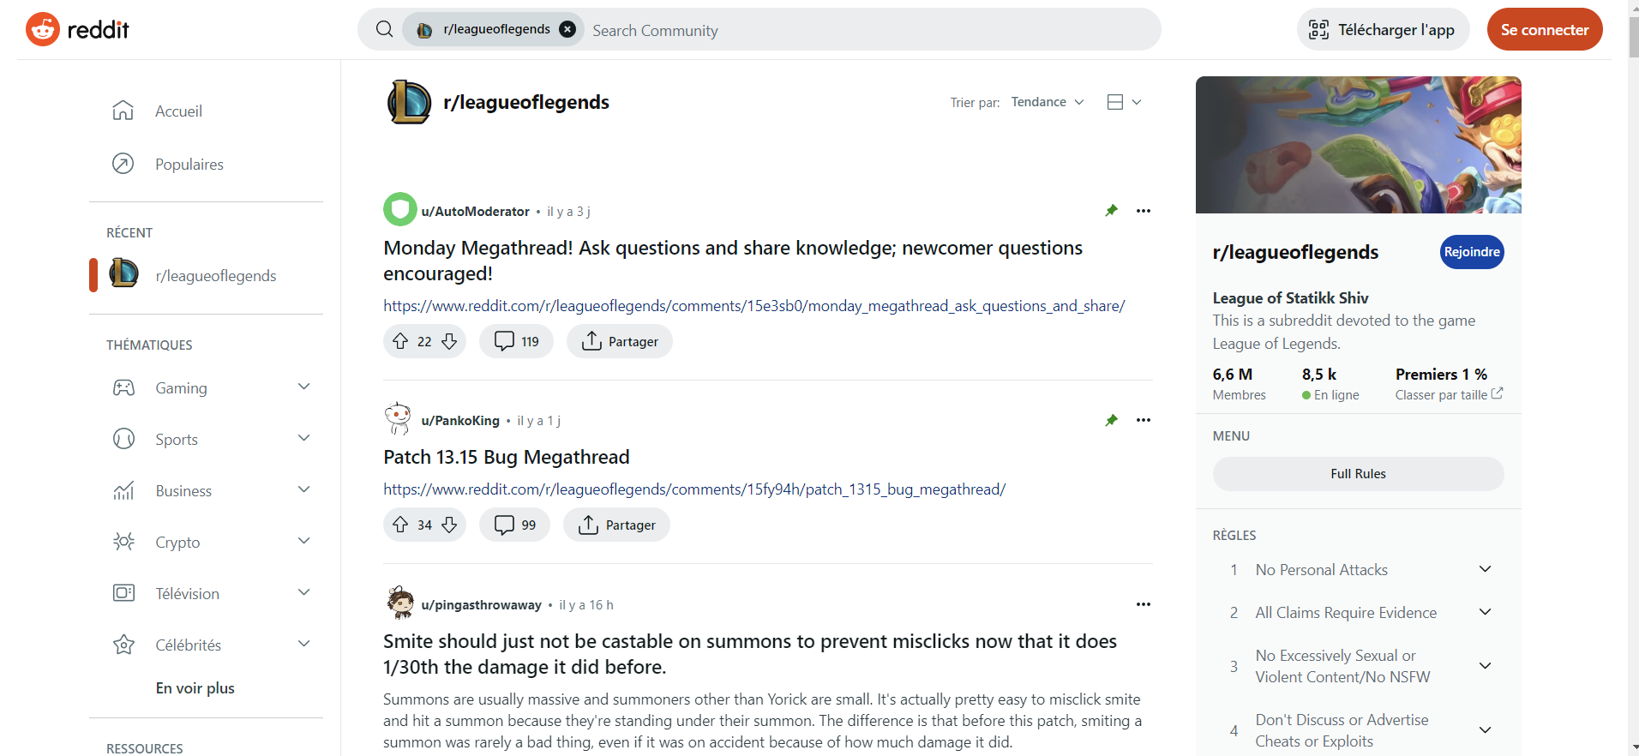Click the Rejoindre button
The image size is (1639, 756).
click(1472, 252)
